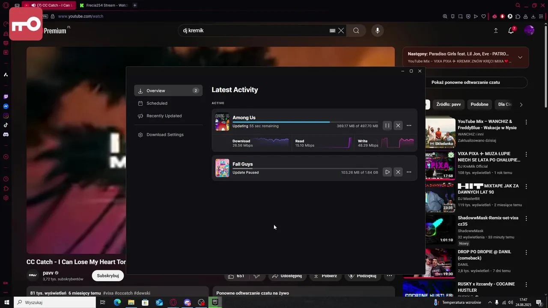Viewport: 548px width, 308px height.
Task: Click the Fall Guys game thumbnail
Action: [x=222, y=168]
